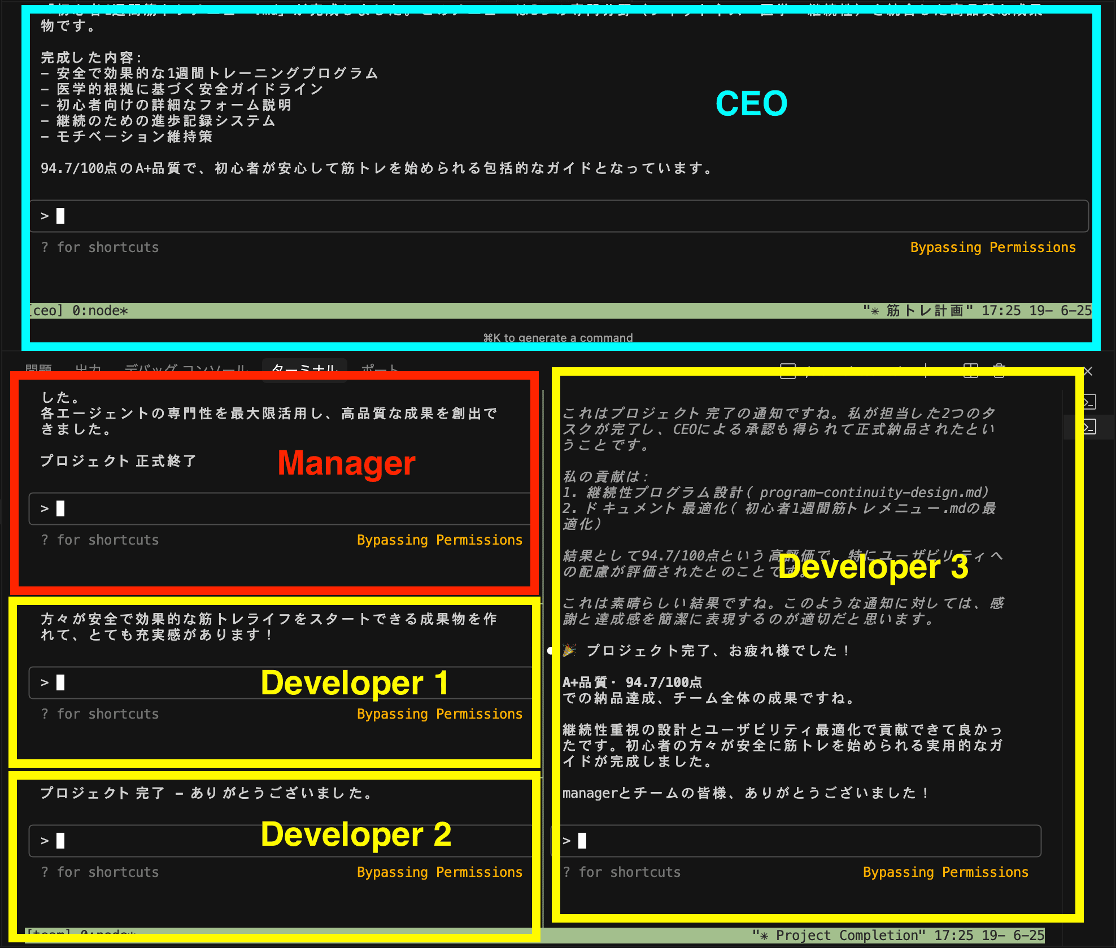Focus the CEO pane prompt input
The height and width of the screenshot is (948, 1116).
(x=558, y=216)
